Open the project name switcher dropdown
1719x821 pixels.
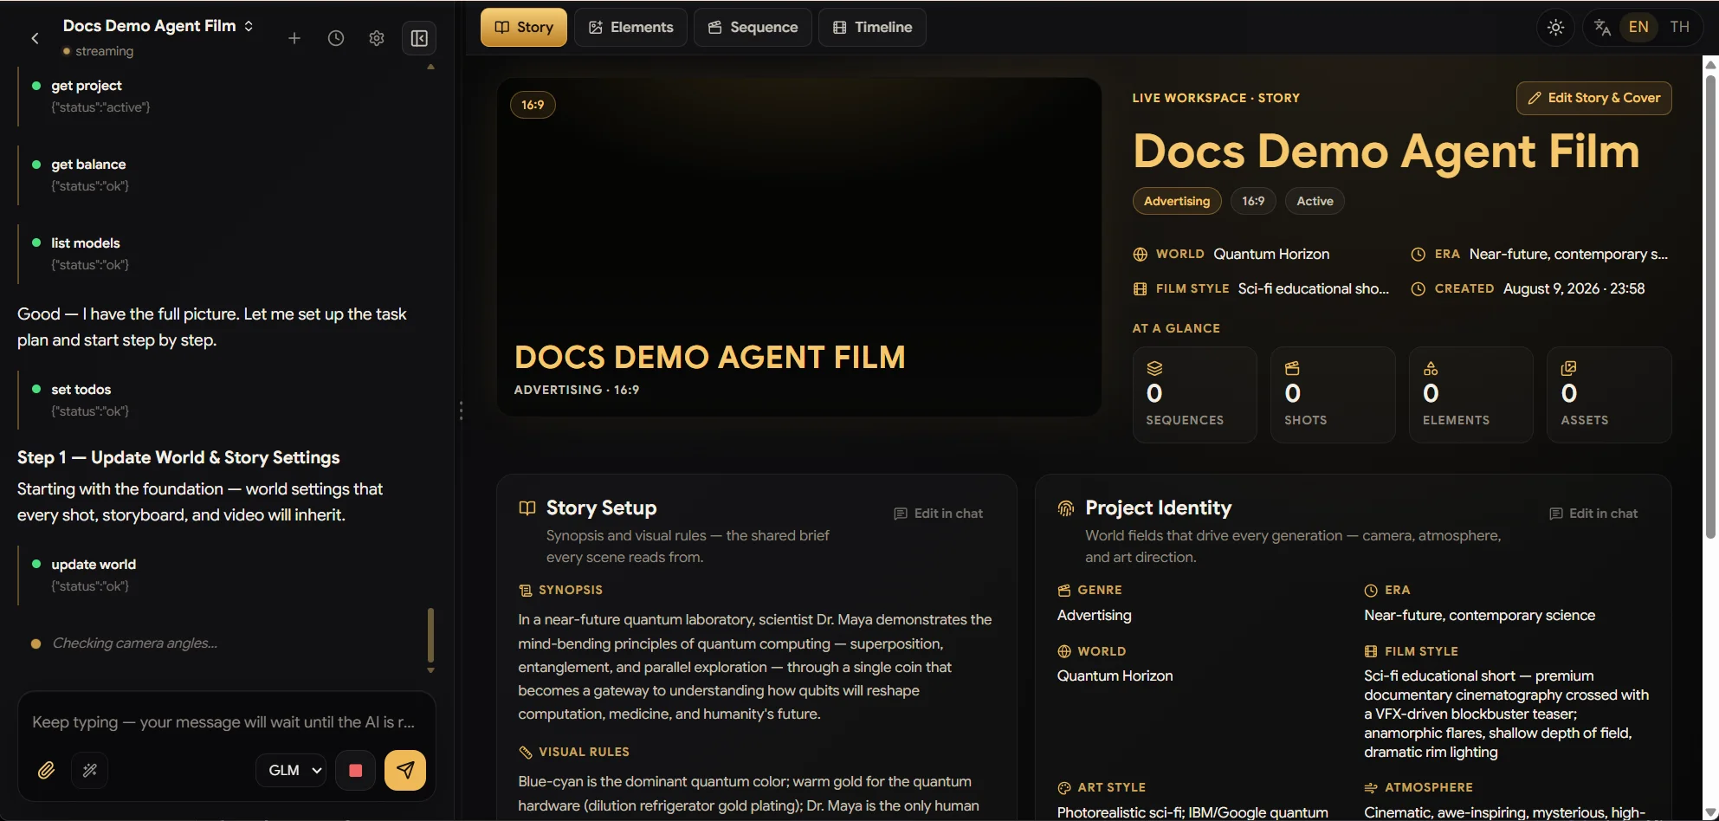[158, 26]
